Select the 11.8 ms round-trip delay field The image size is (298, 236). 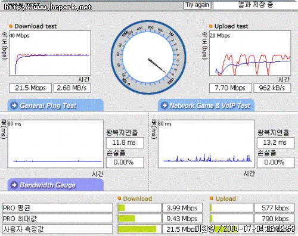(125, 142)
